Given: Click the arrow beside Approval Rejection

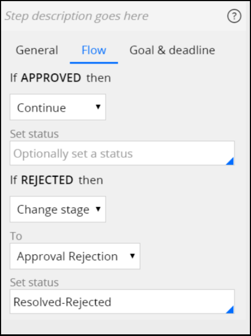Looking at the screenshot, I should pos(132,256).
